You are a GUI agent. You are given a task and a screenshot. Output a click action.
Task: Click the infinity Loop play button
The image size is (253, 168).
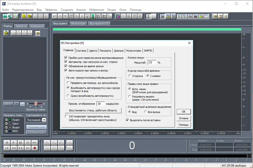pos(34,142)
